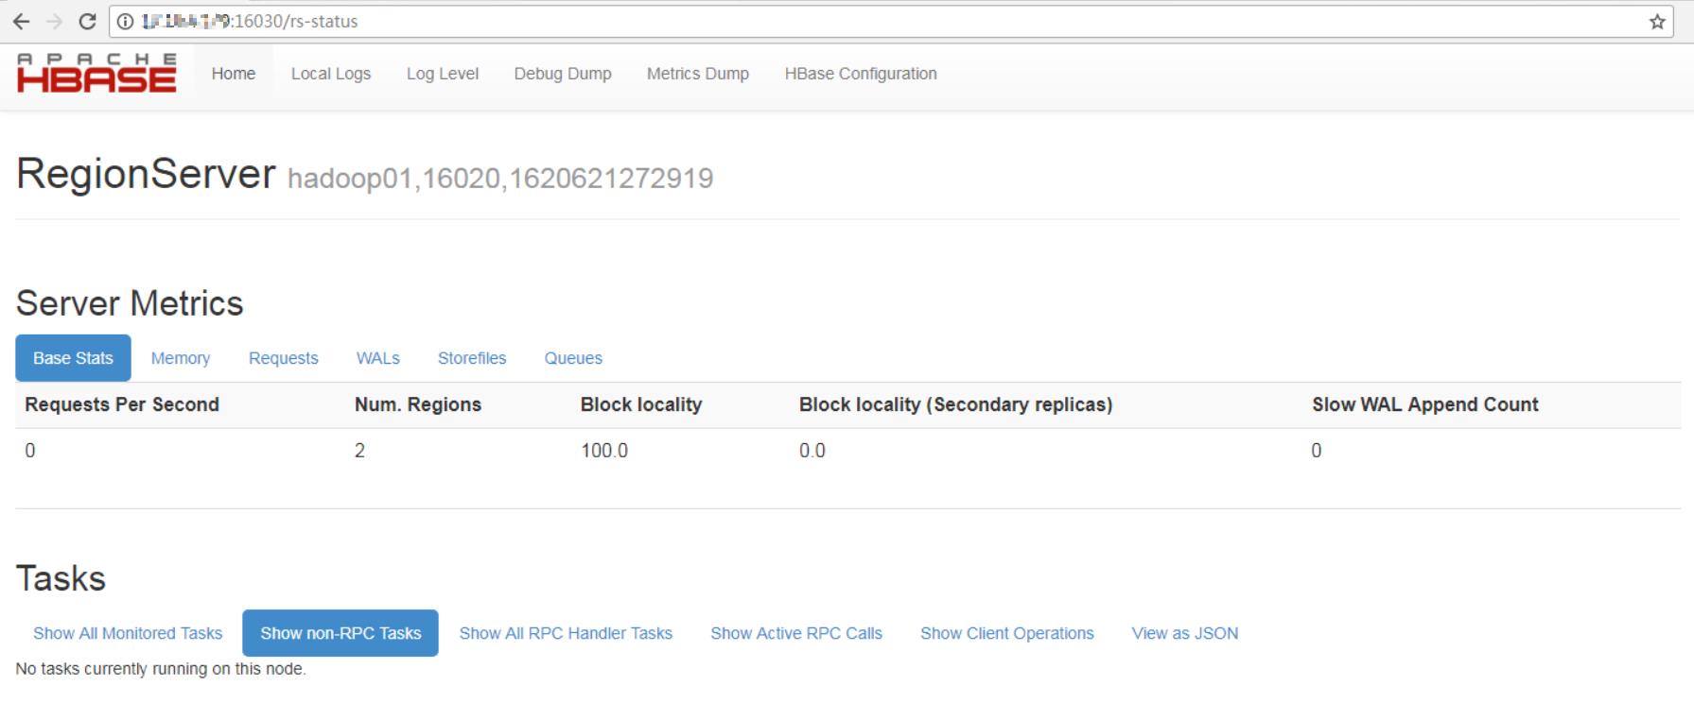Image resolution: width=1694 pixels, height=703 pixels.
Task: Click the Apache HBase logo
Action: 96,73
